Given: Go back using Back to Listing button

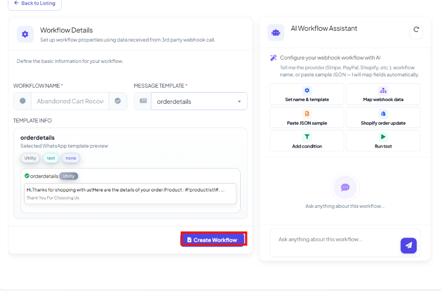Looking at the screenshot, I should (x=35, y=4).
